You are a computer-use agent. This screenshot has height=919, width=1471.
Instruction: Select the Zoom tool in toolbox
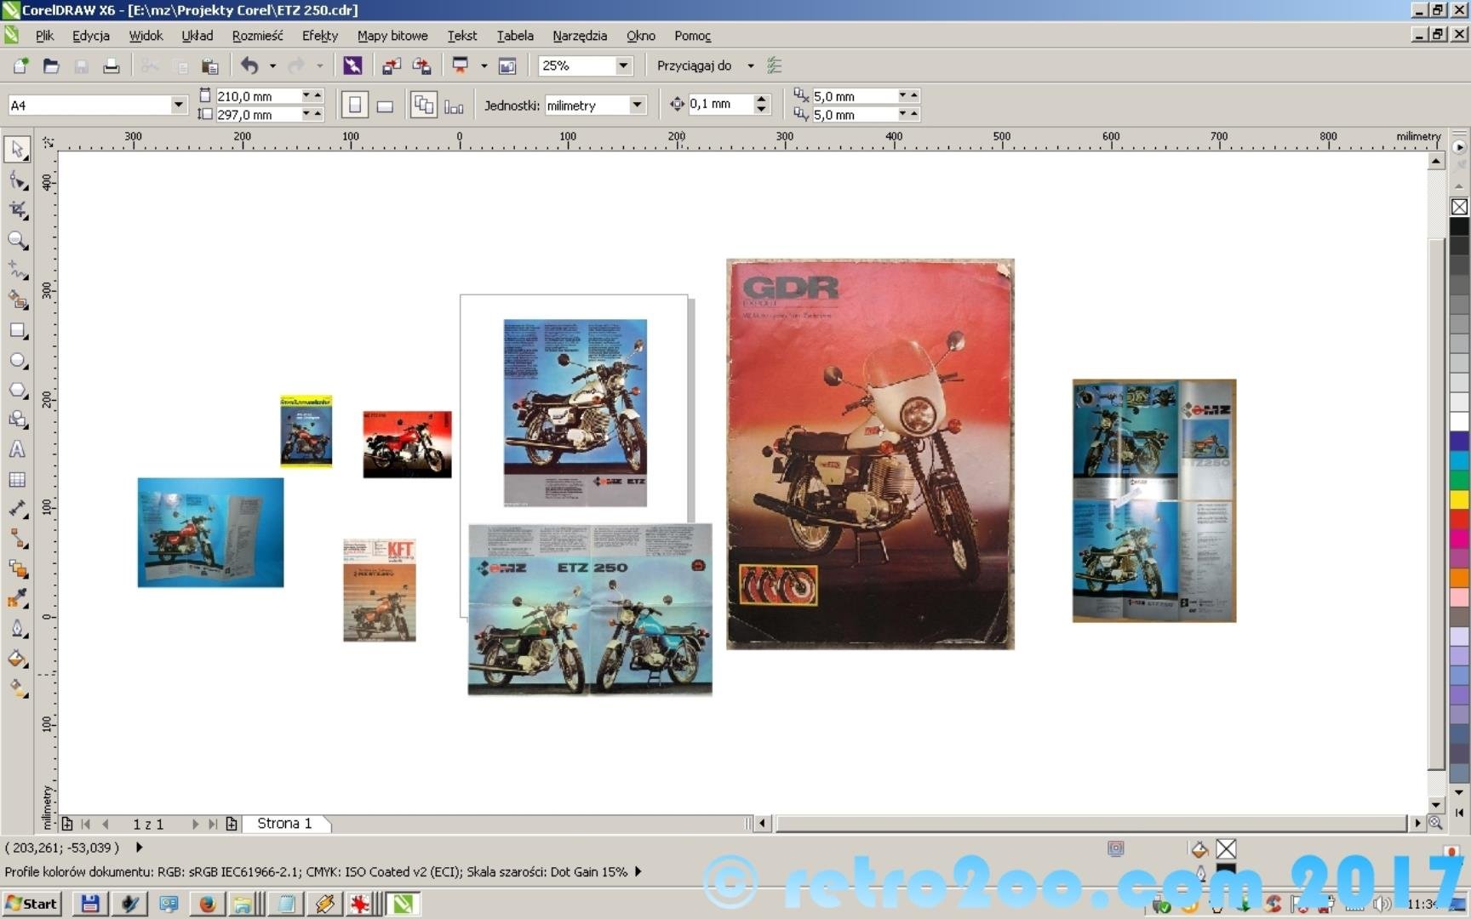pos(17,241)
